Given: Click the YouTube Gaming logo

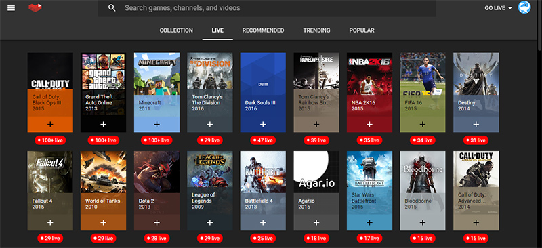Looking at the screenshot, I should [35, 7].
